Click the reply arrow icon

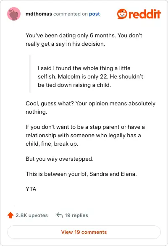click(60, 215)
